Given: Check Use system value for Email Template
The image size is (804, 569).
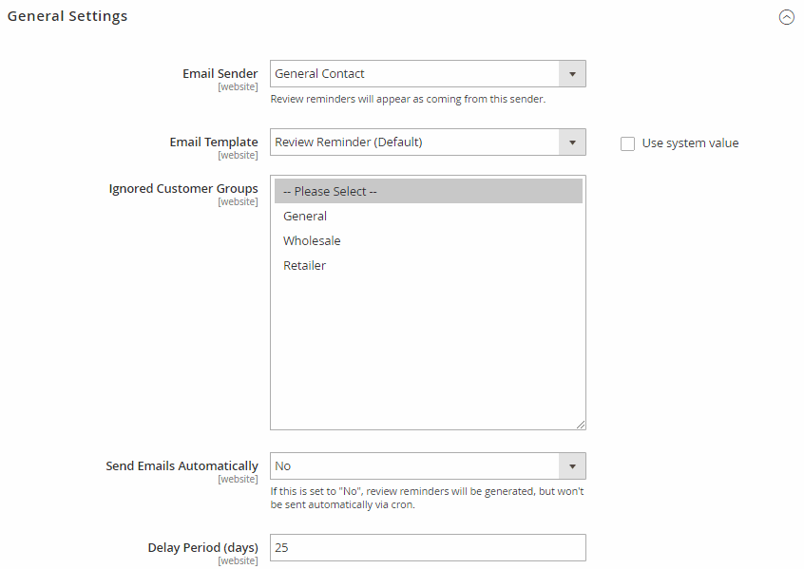Looking at the screenshot, I should click(627, 143).
